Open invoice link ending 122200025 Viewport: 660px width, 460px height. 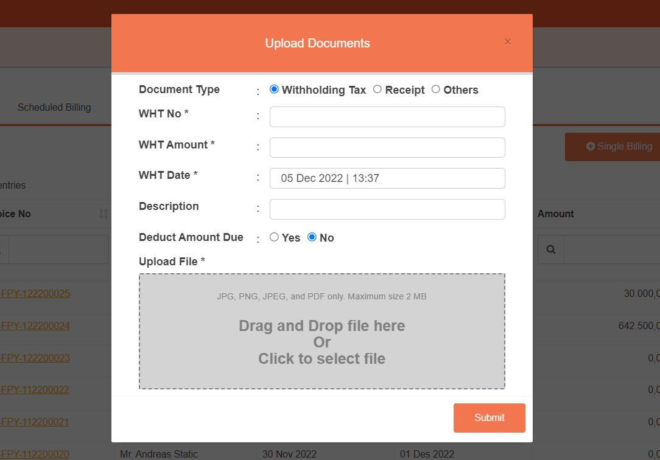click(35, 293)
